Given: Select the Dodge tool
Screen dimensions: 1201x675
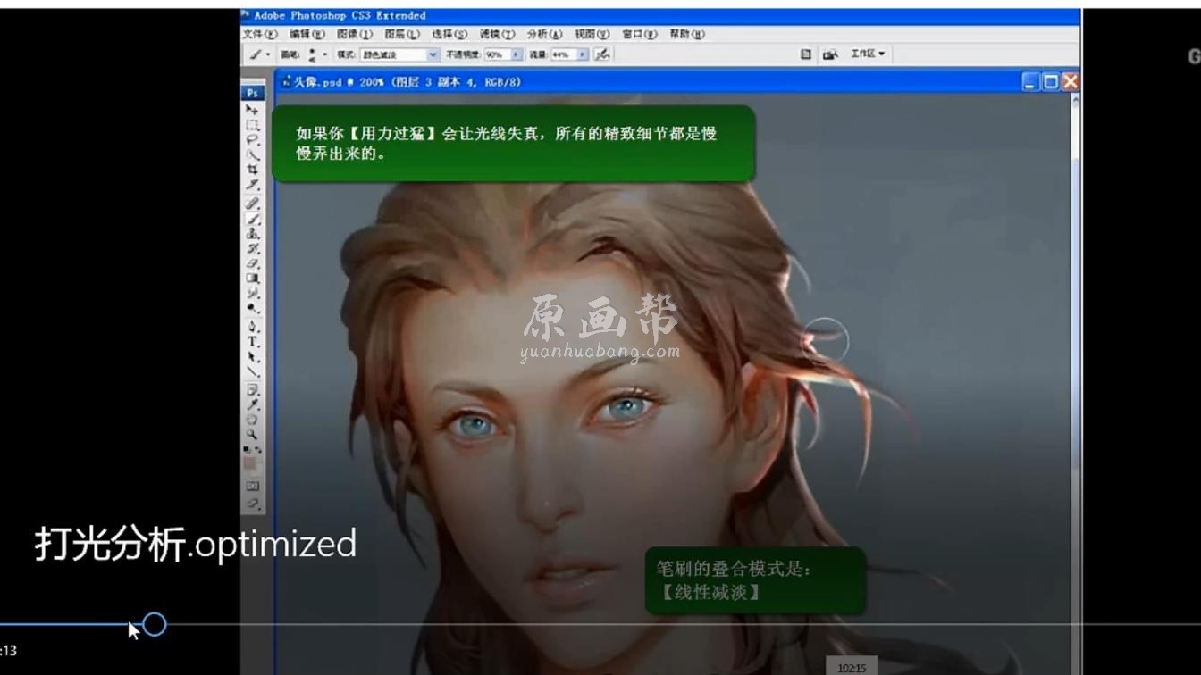Looking at the screenshot, I should coord(253,309).
